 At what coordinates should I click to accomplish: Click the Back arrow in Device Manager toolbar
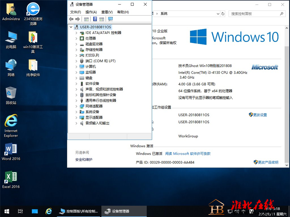pos(71,19)
